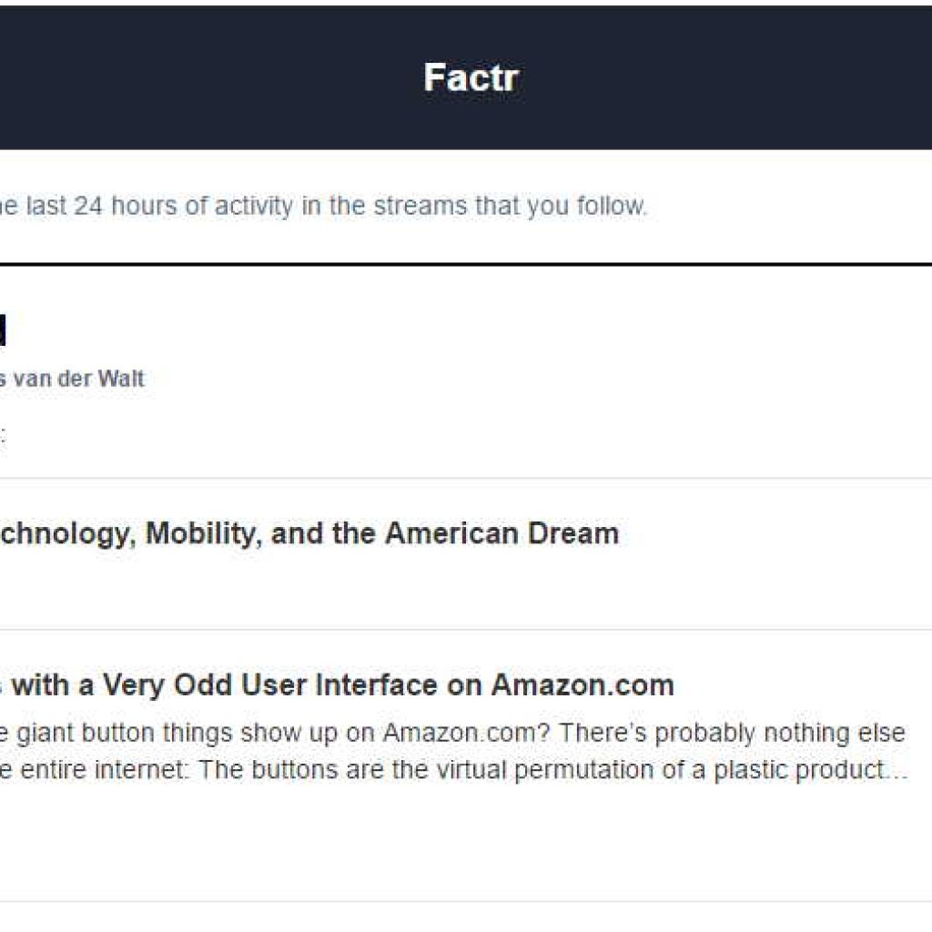Click the thick black divider under intro

pos(466,264)
